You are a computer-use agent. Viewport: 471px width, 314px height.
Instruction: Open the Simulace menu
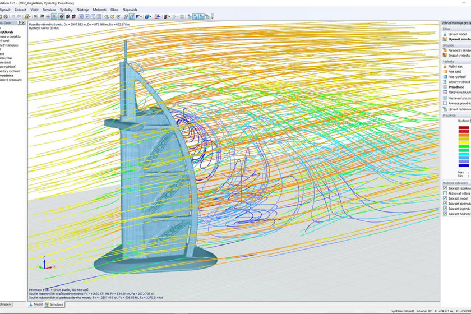tap(49, 10)
